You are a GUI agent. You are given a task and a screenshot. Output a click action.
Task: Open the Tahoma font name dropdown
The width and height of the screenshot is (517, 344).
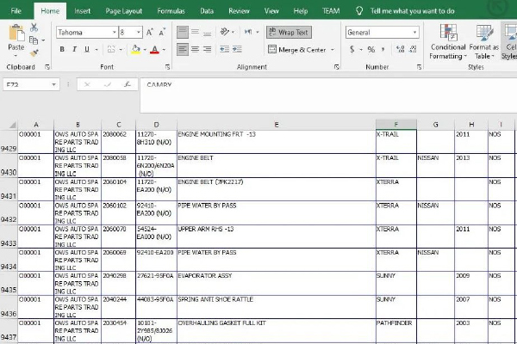[114, 32]
